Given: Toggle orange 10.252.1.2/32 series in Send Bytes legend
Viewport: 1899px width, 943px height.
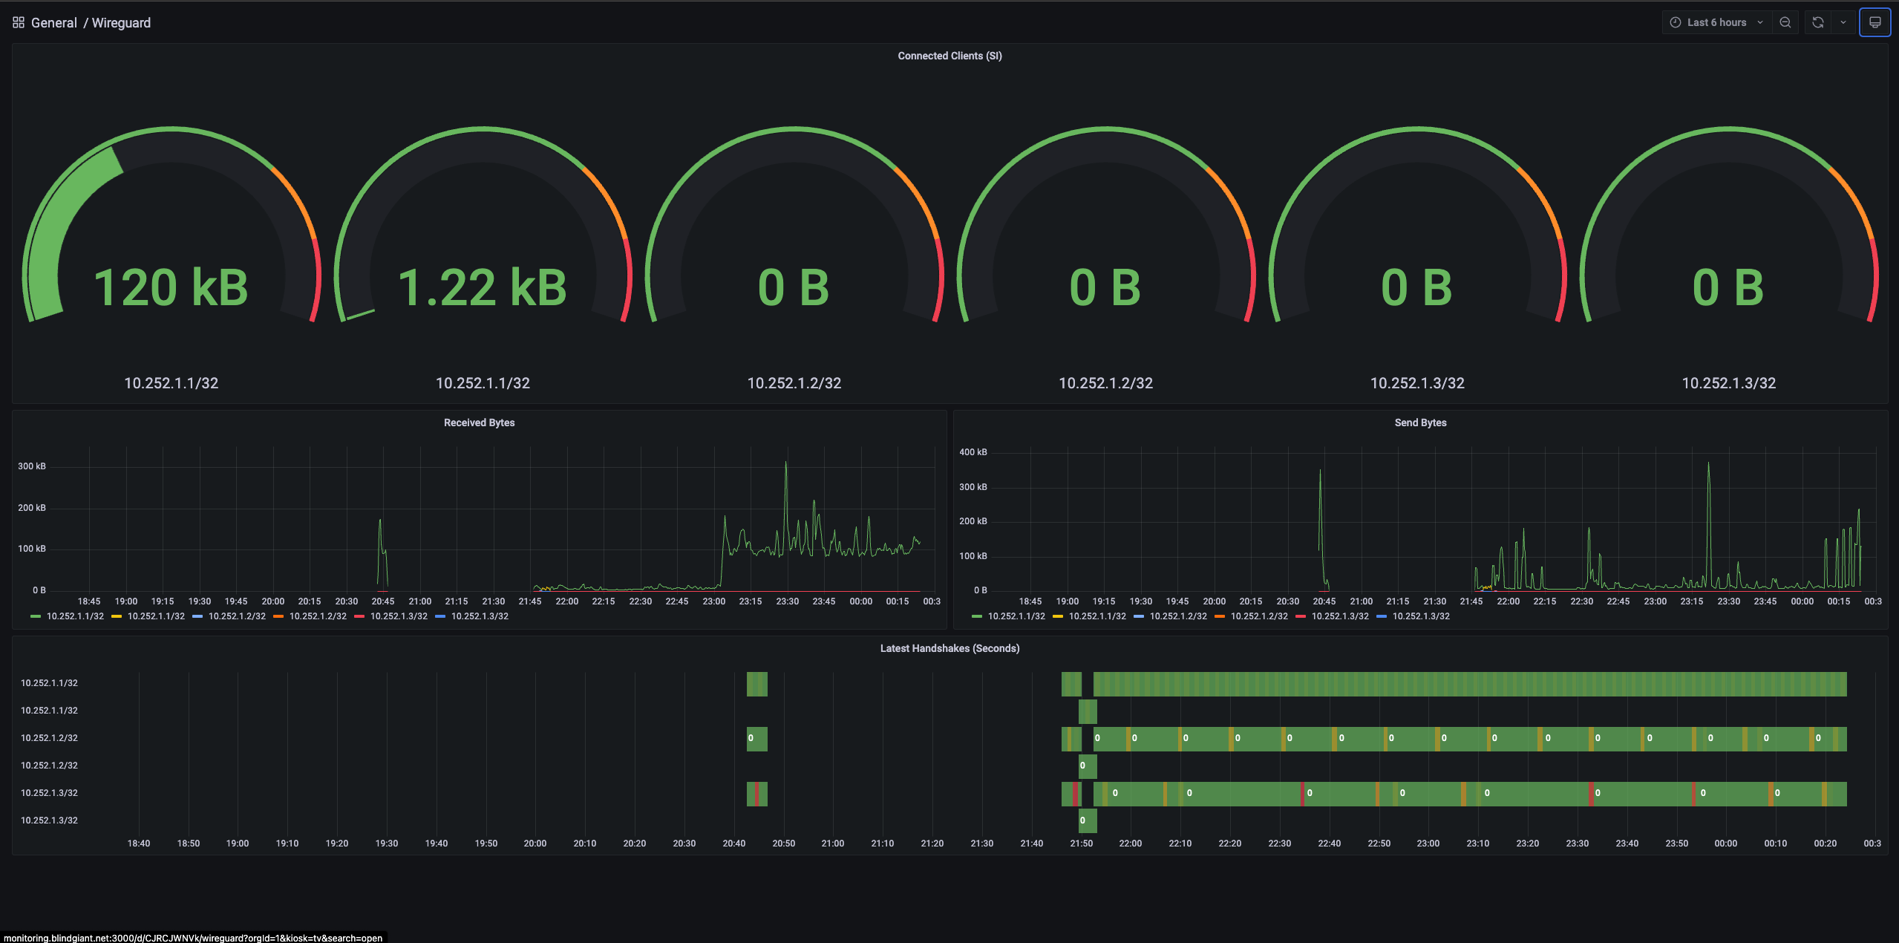Looking at the screenshot, I should (1259, 616).
